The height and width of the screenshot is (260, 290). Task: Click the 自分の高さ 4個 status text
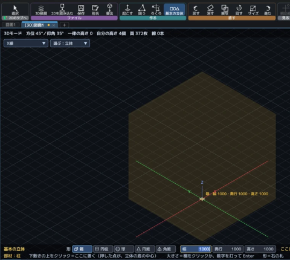(x=111, y=33)
